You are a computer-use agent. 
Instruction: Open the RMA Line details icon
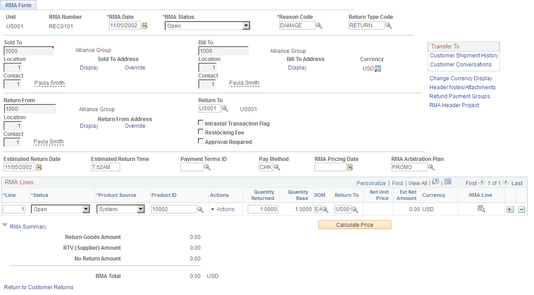481,209
